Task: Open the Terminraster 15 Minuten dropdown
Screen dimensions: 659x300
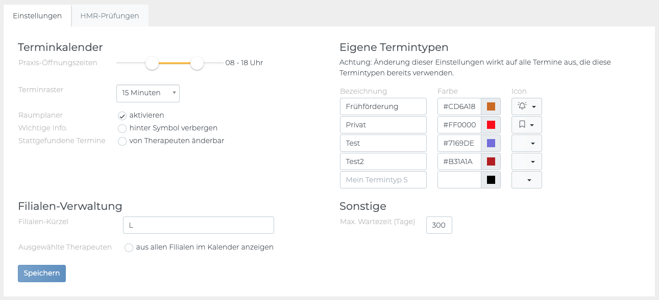Action: (x=148, y=93)
